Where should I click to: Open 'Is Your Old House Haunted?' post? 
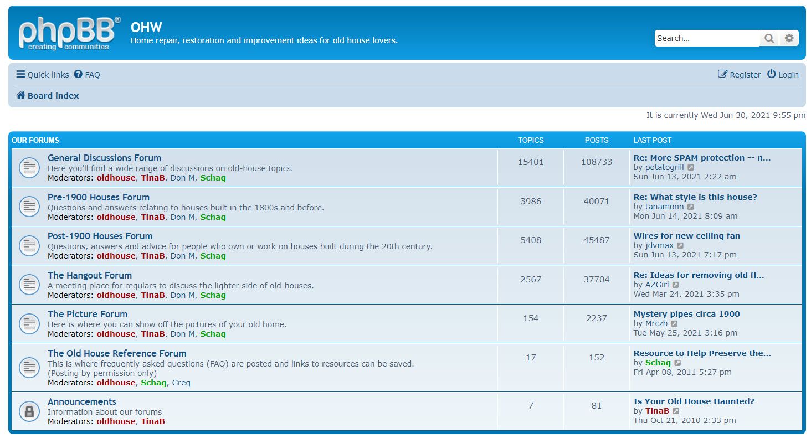(x=694, y=401)
